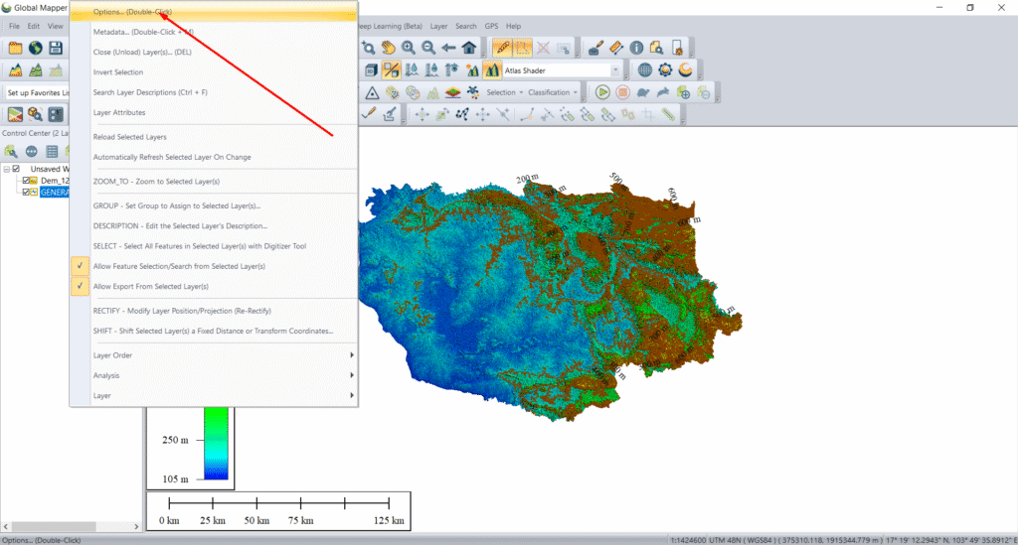Open the Configuration gear icon
The image size is (1018, 545).
(665, 70)
